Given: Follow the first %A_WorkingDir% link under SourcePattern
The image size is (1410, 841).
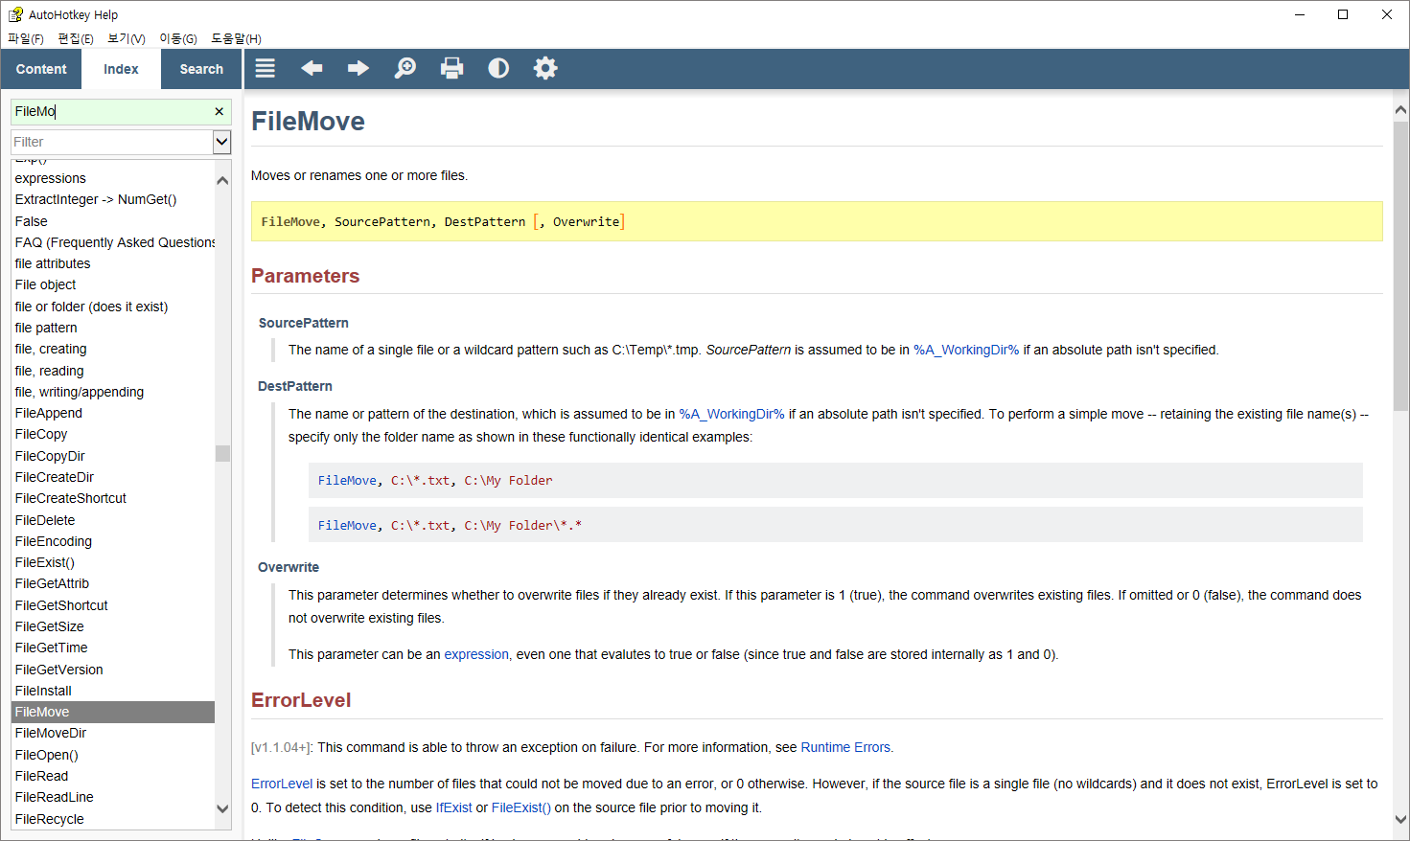Looking at the screenshot, I should 966,350.
